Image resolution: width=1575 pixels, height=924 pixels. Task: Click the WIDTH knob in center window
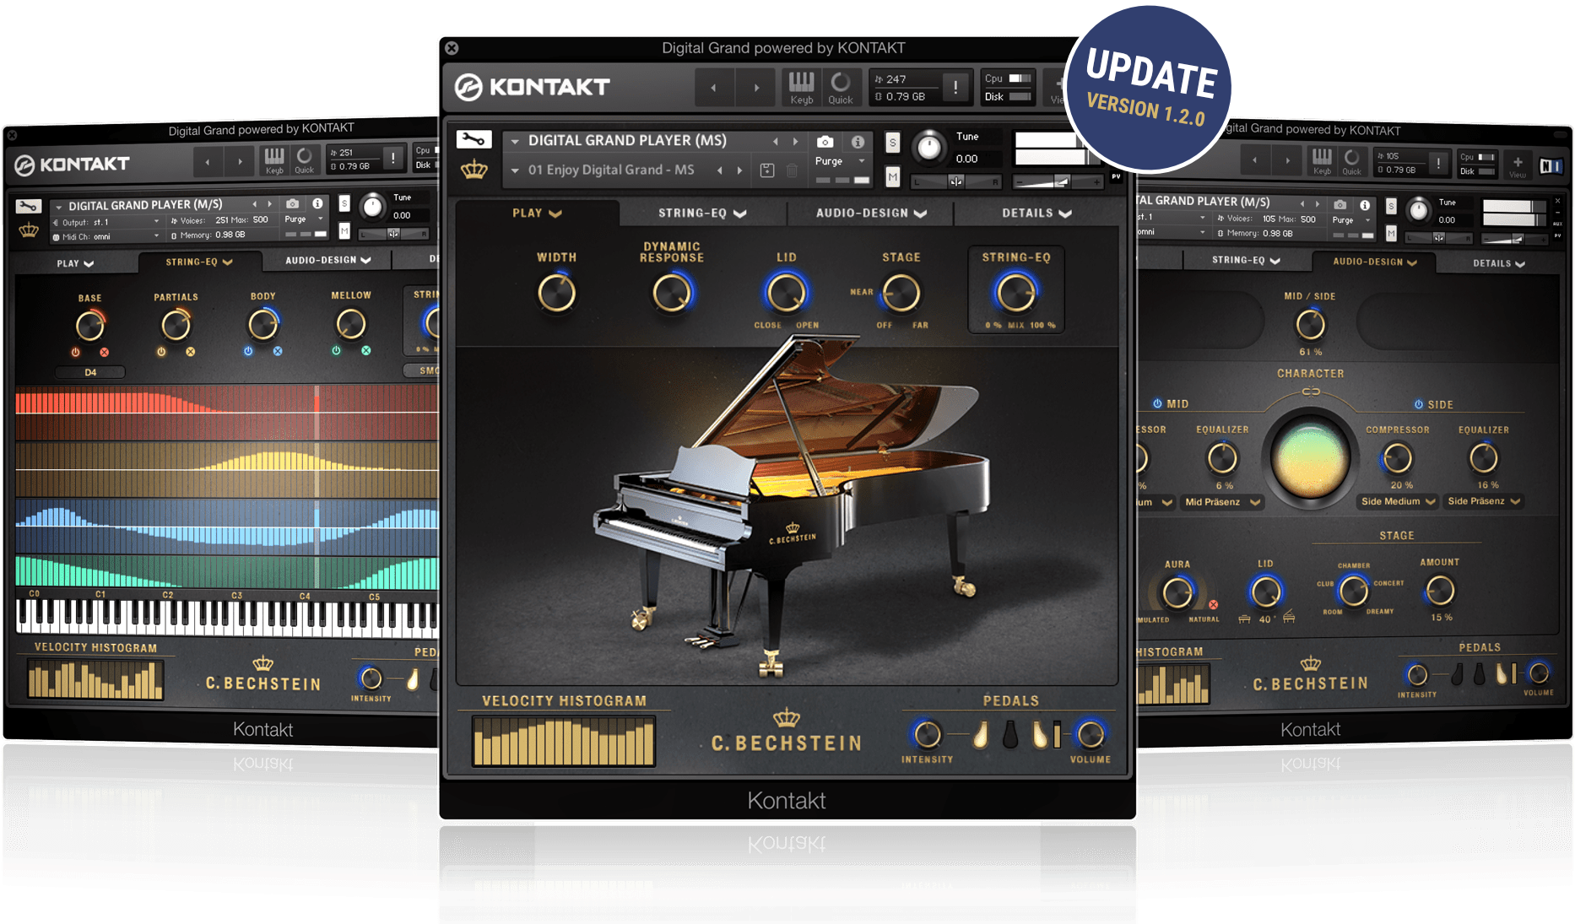point(556,294)
